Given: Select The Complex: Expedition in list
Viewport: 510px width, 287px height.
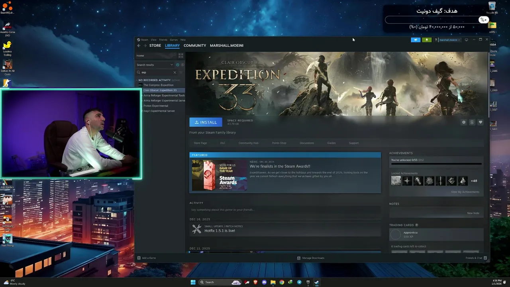Looking at the screenshot, I should (158, 85).
